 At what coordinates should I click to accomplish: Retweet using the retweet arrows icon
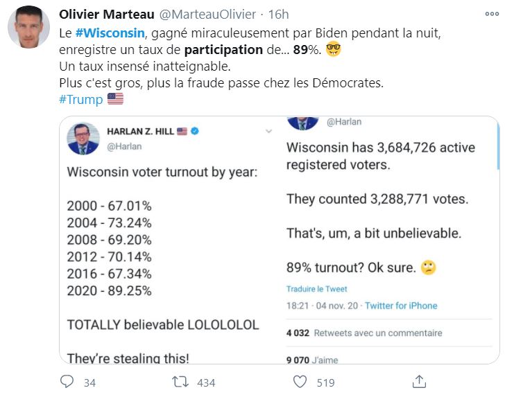180,382
